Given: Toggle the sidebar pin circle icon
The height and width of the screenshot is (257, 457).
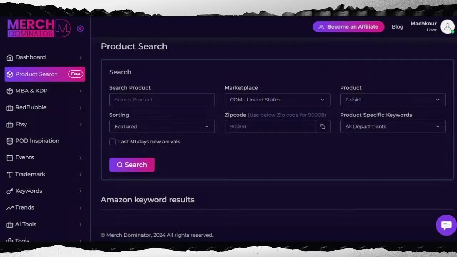Looking at the screenshot, I should [x=80, y=29].
